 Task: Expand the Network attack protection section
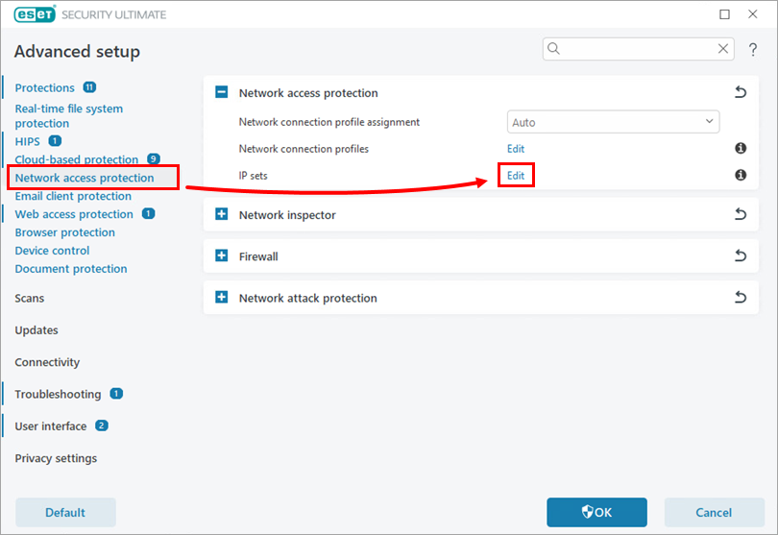[221, 298]
